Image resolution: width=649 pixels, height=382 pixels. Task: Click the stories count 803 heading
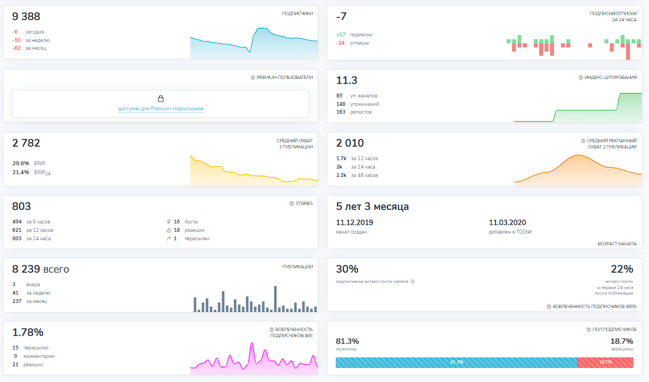(x=21, y=206)
